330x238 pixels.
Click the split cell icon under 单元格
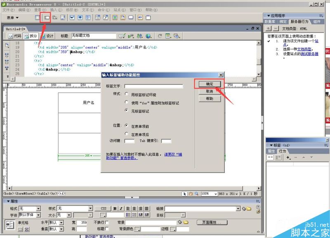(26, 229)
